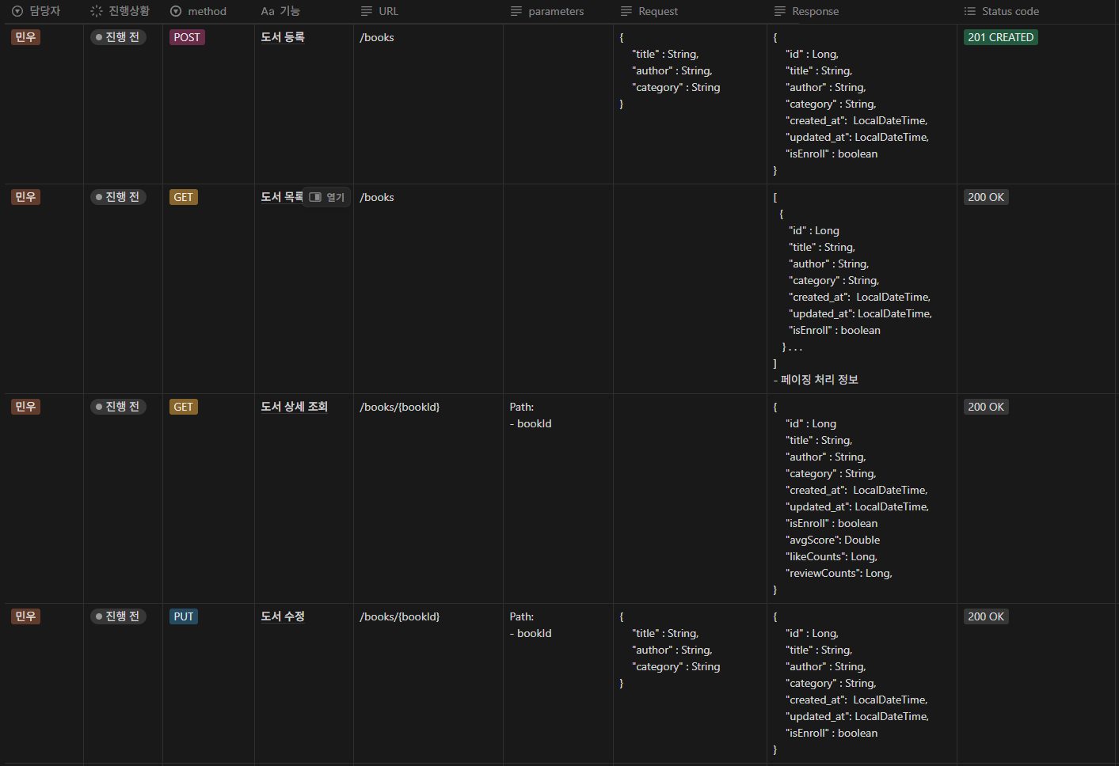Select POST method tag in 도서 등록 row

click(x=187, y=37)
